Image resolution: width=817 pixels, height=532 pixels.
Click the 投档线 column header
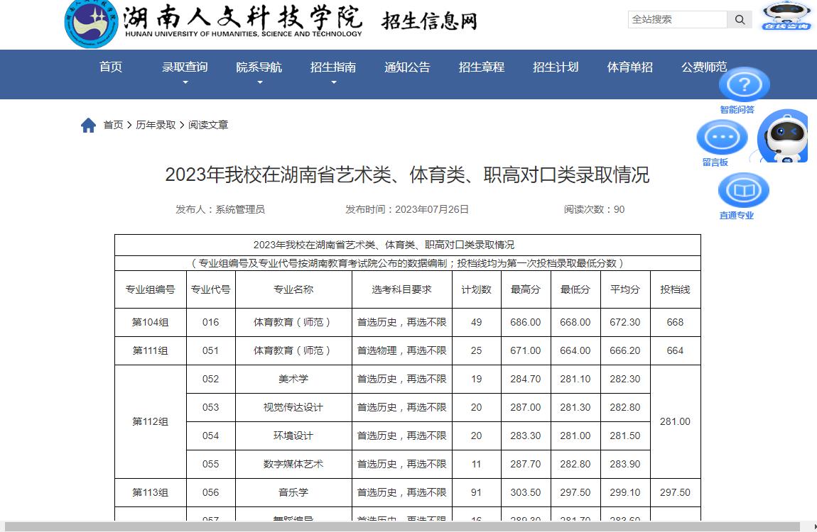click(675, 289)
